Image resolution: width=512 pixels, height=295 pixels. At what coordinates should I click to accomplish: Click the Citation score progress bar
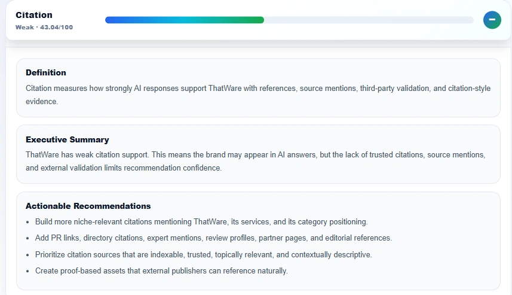click(x=289, y=20)
